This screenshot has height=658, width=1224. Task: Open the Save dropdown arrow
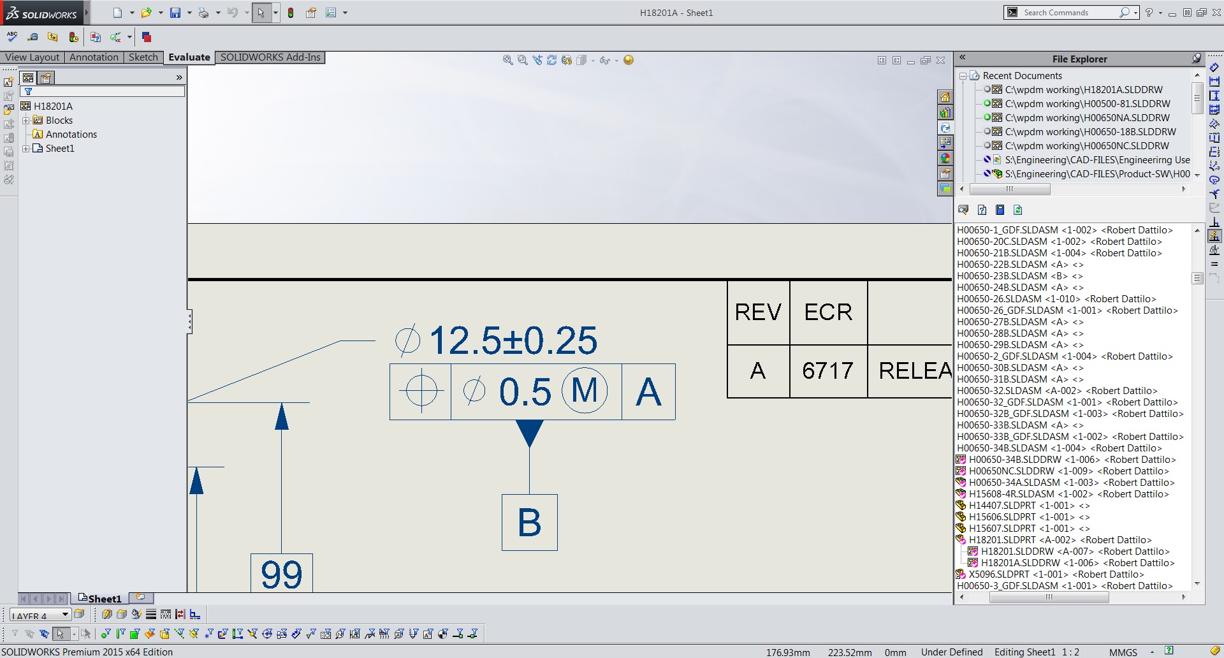(189, 13)
